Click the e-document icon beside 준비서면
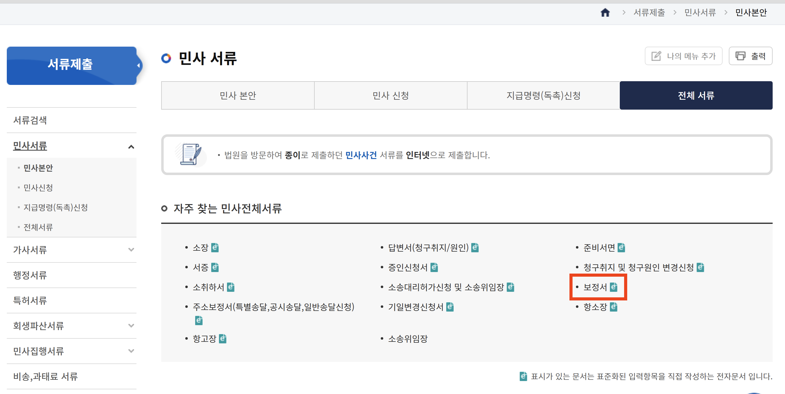This screenshot has height=394, width=785. coord(621,248)
